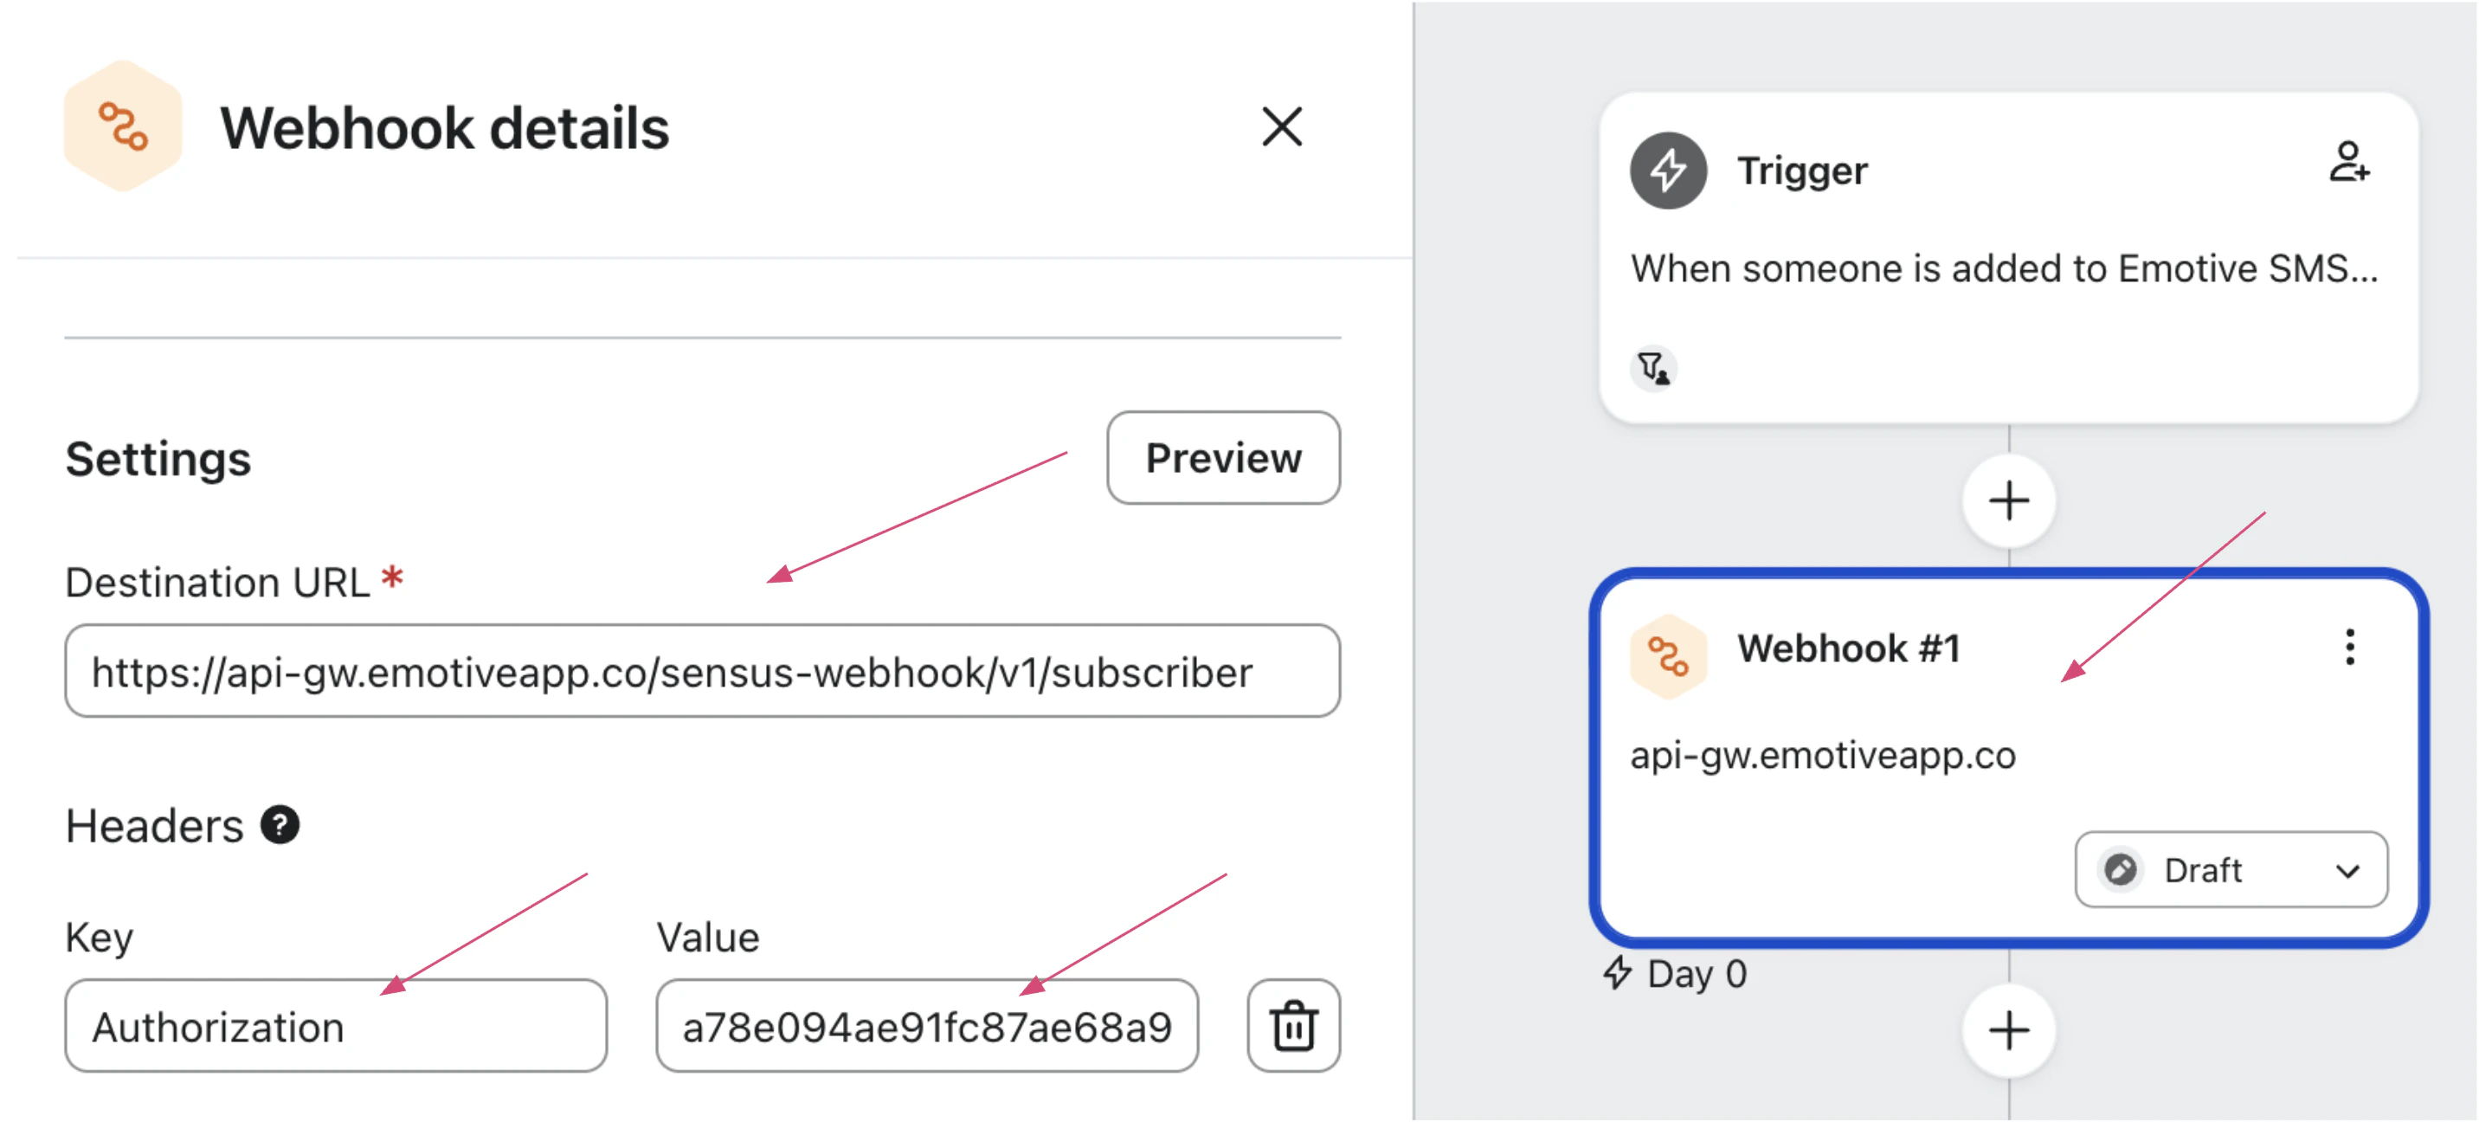This screenshot has height=1122, width=2479.
Task: Click the Day 0 lightning icon
Action: [1619, 974]
